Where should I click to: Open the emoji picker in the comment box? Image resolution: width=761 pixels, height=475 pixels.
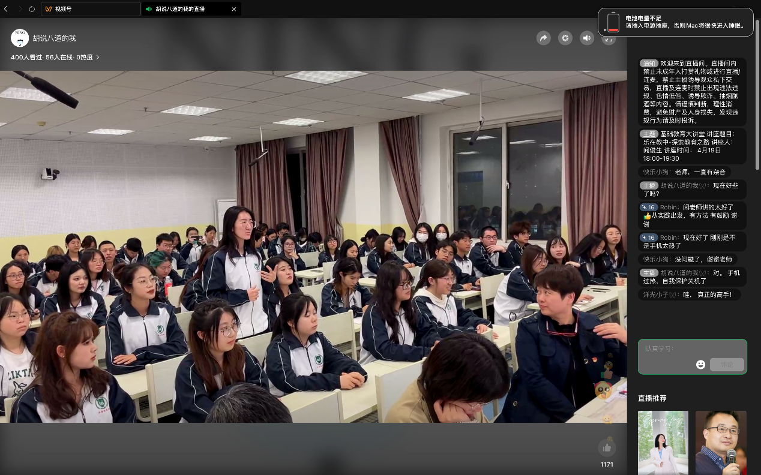[700, 365]
